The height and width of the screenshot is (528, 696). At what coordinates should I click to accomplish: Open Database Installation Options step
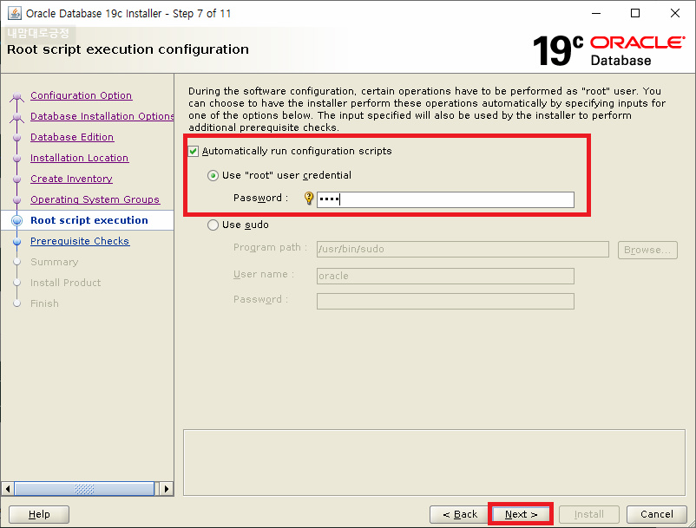pos(102,116)
